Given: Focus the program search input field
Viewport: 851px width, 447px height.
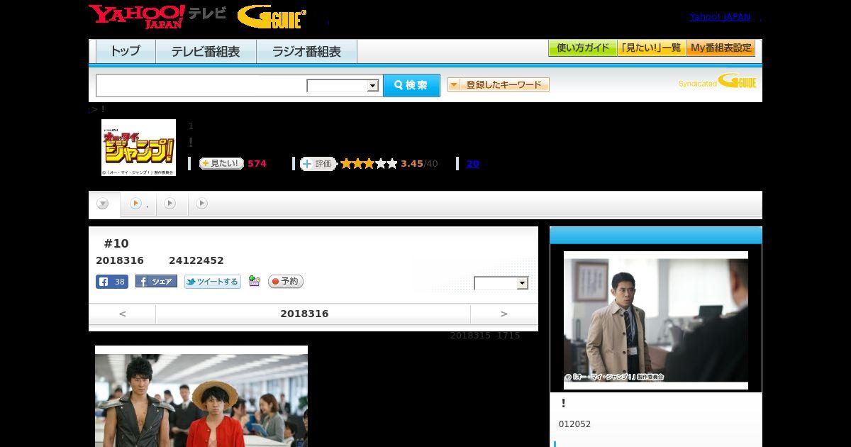Looking at the screenshot, I should point(201,85).
